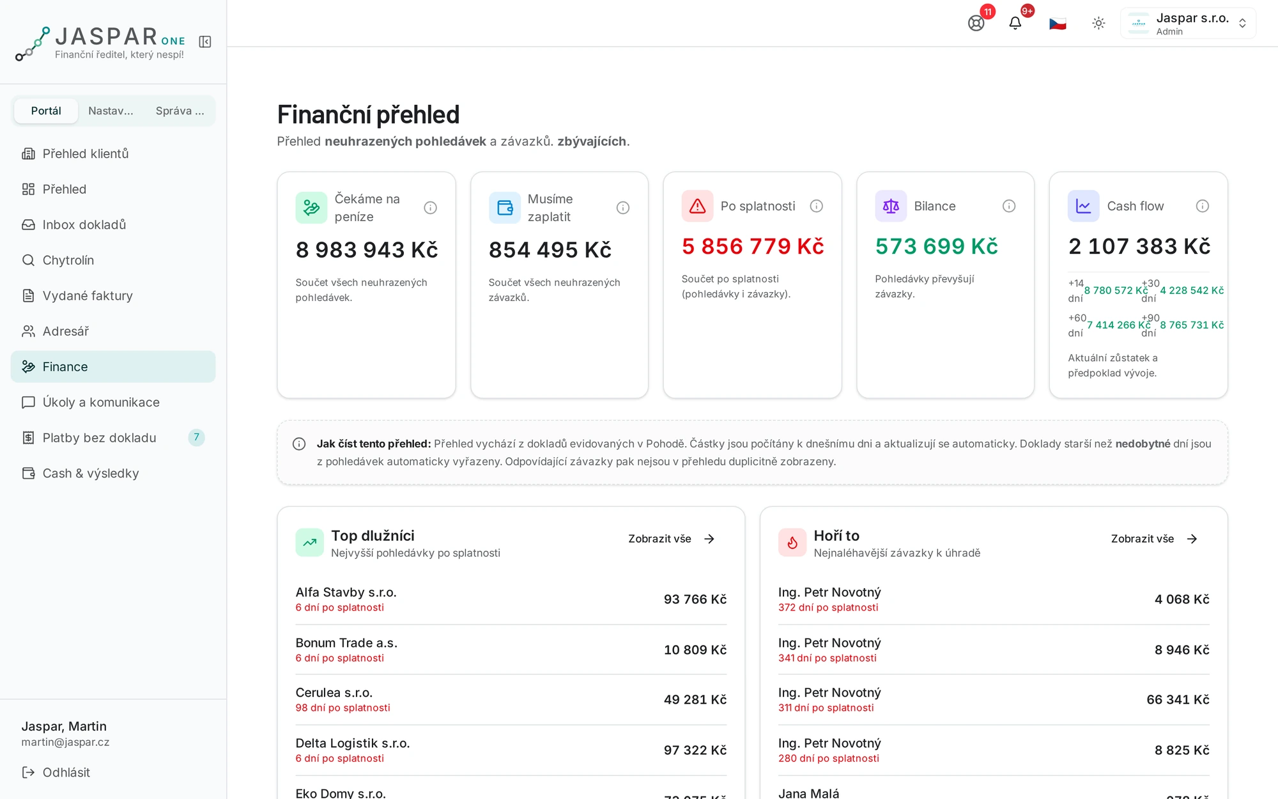The width and height of the screenshot is (1278, 799).
Task: Click the Top dlužníci trending icon
Action: (x=310, y=543)
